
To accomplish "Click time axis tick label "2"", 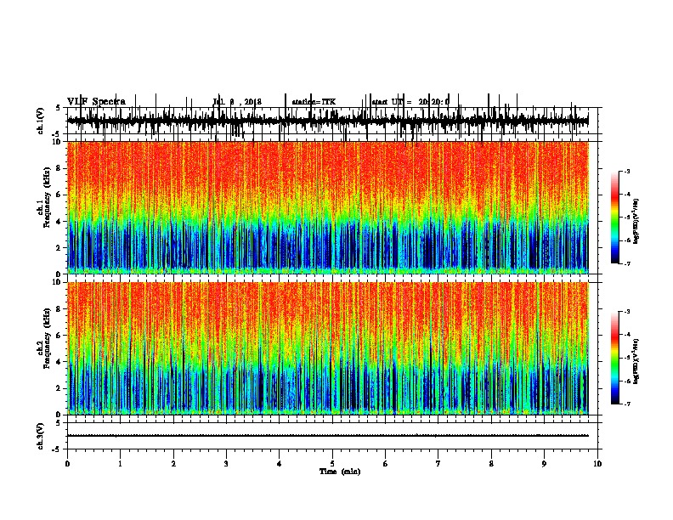I will (x=173, y=464).
